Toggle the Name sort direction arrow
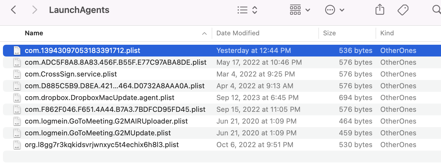 (x=204, y=34)
